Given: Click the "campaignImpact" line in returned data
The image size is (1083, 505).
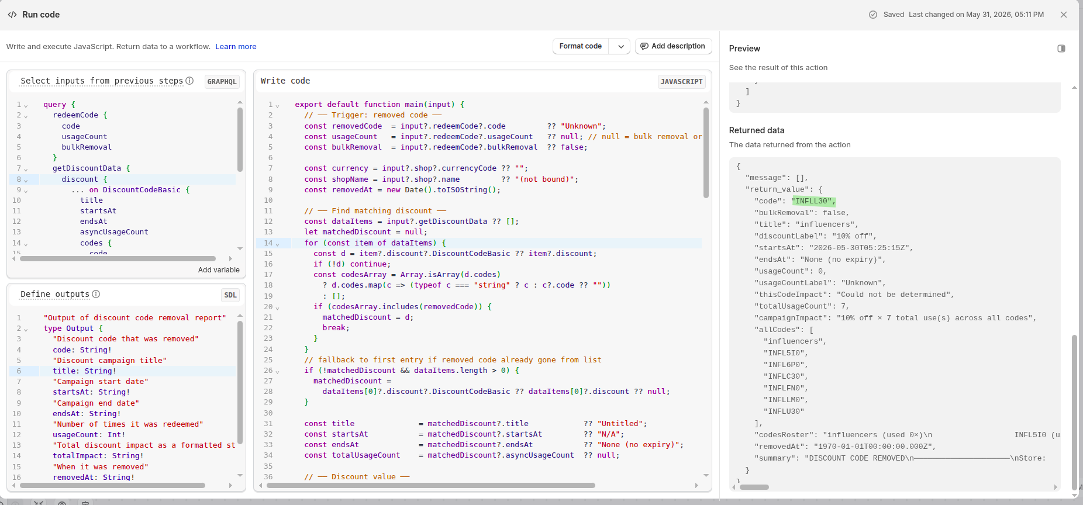Looking at the screenshot, I should 895,318.
